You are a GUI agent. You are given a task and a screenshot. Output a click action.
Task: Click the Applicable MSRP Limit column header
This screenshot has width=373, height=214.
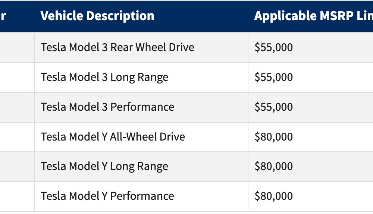tap(314, 16)
